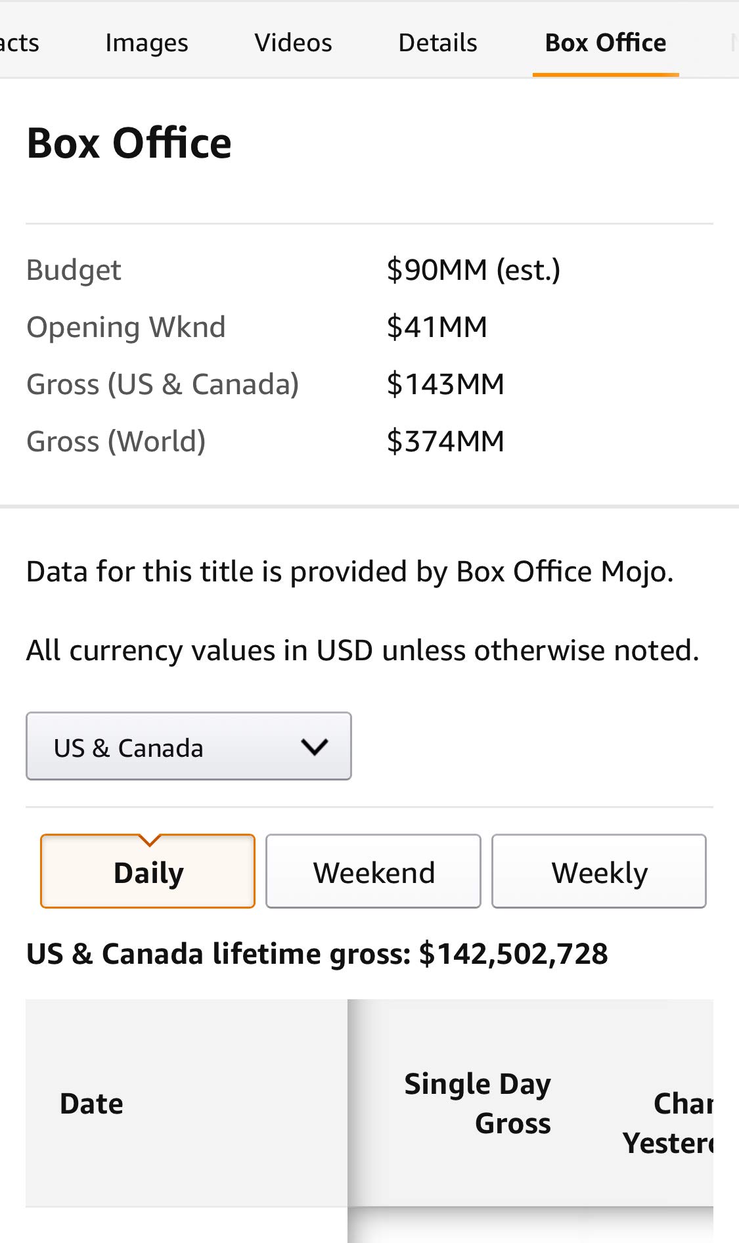739x1243 pixels.
Task: Click the $374MM worldwide gross value
Action: (x=445, y=441)
